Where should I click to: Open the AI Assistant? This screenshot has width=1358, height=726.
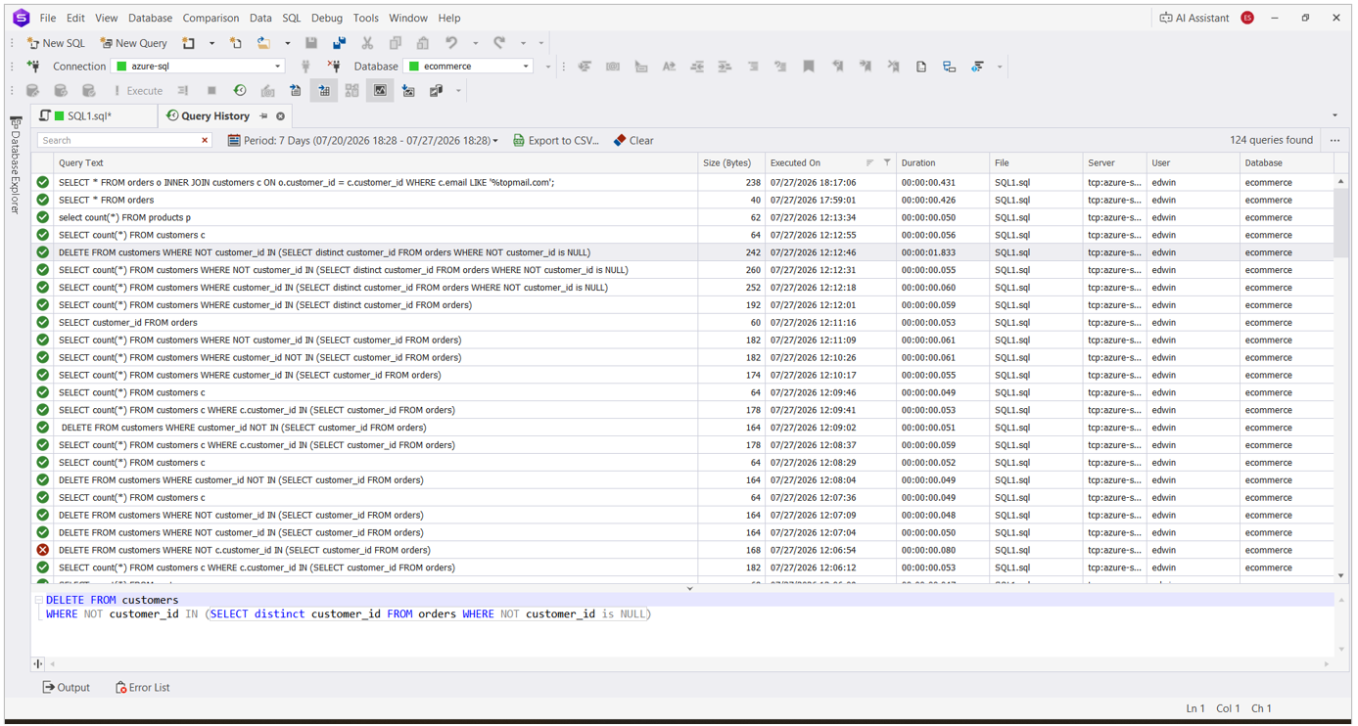coord(1194,18)
